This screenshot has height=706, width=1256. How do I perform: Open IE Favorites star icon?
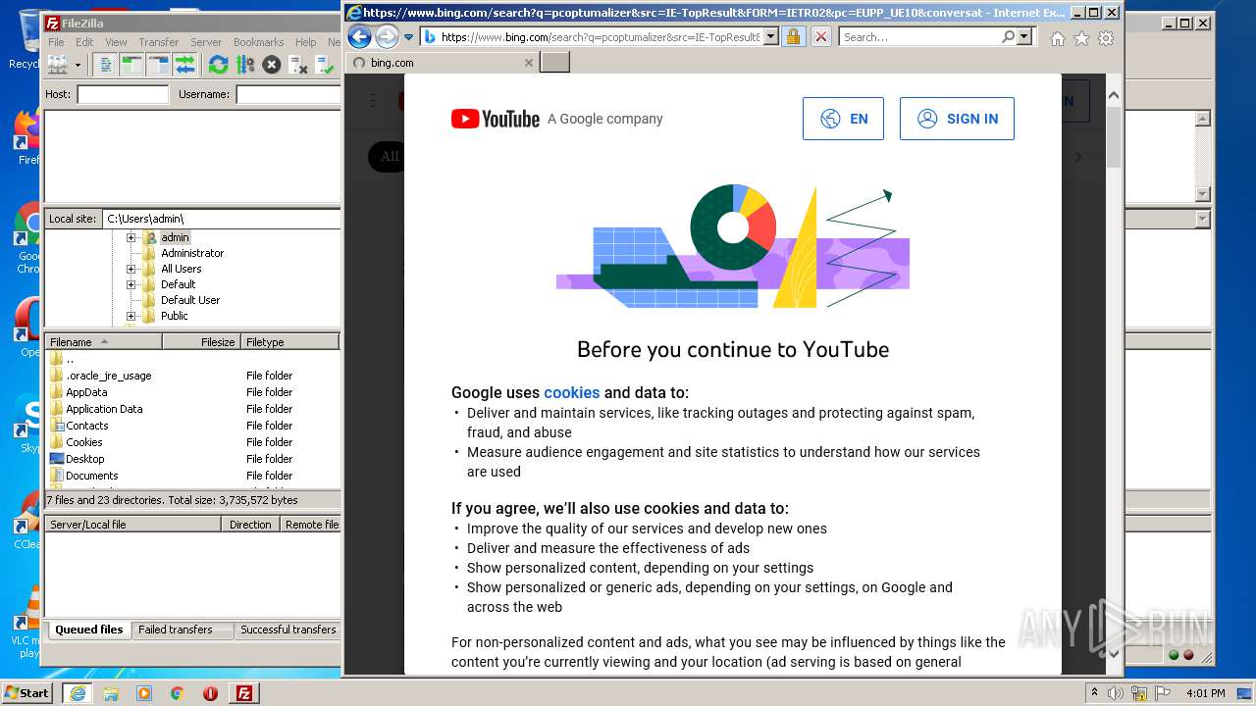pos(1081,38)
